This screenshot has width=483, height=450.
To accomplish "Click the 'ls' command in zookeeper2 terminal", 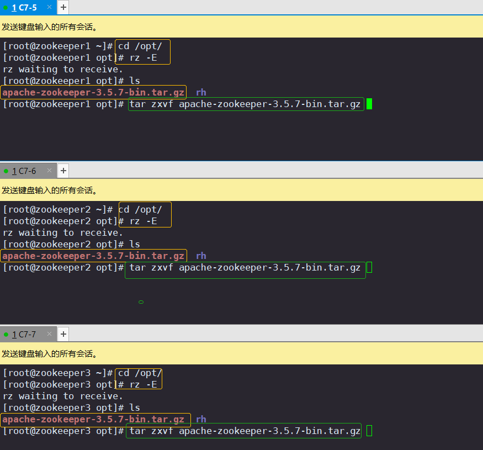I will click(x=135, y=244).
